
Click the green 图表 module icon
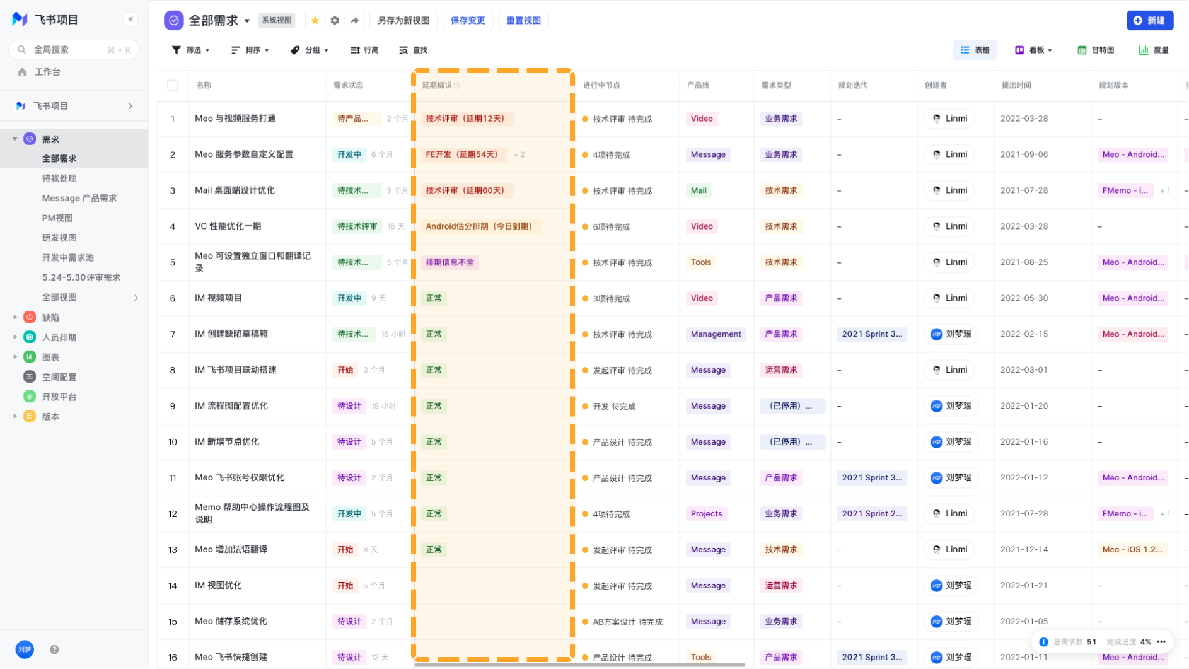30,357
